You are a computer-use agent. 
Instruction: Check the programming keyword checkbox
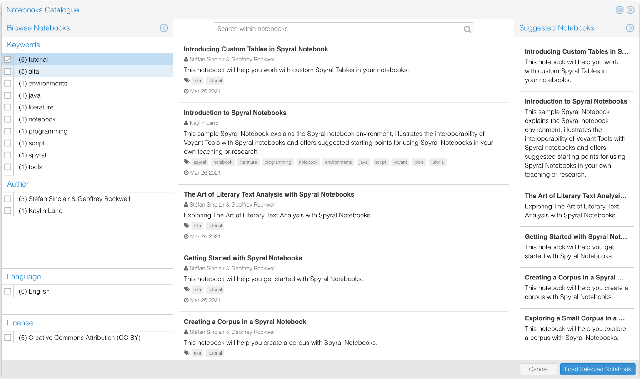(x=8, y=131)
